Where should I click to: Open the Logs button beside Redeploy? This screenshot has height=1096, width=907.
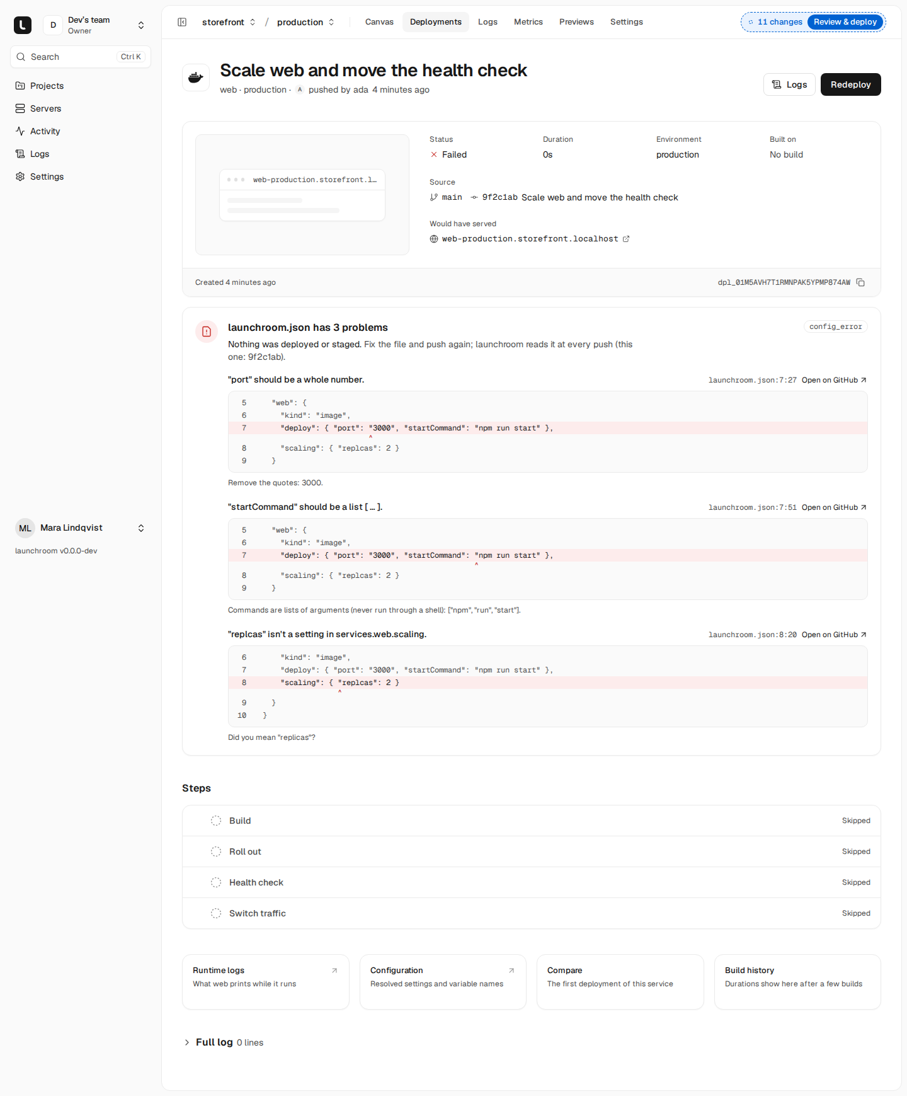point(790,84)
